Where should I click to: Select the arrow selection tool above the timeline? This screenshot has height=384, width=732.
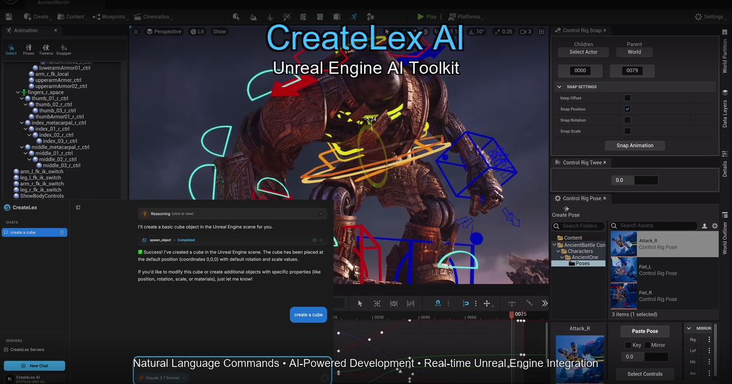pos(359,303)
